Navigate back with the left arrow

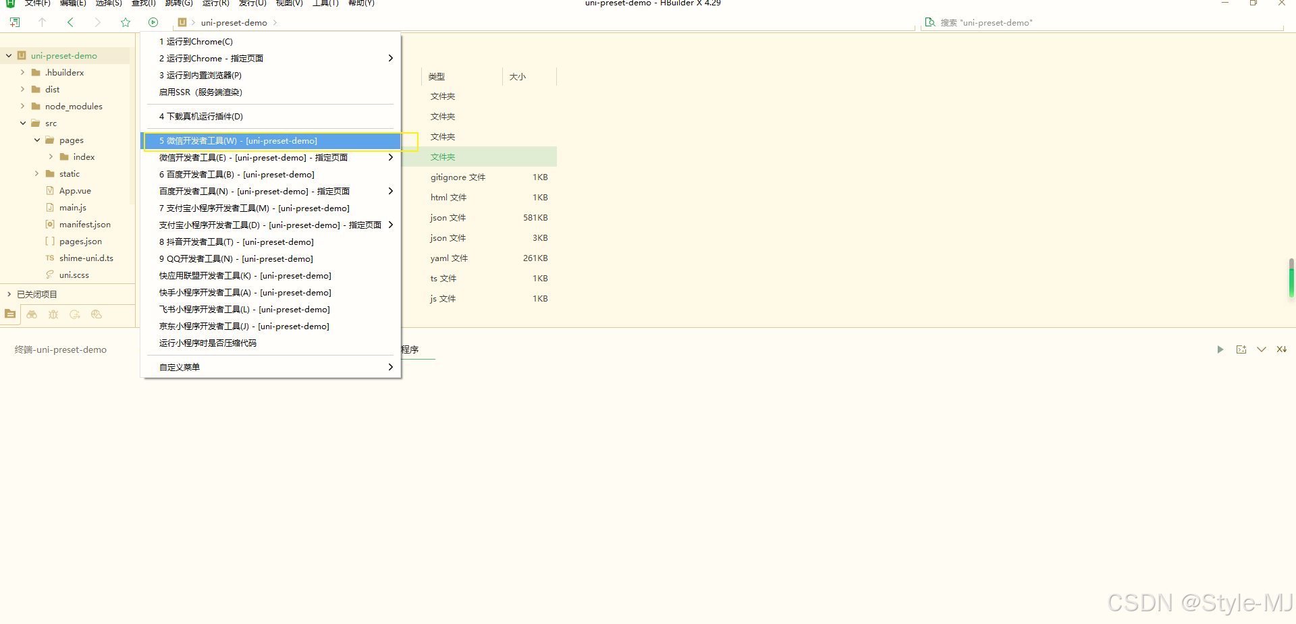(x=70, y=22)
